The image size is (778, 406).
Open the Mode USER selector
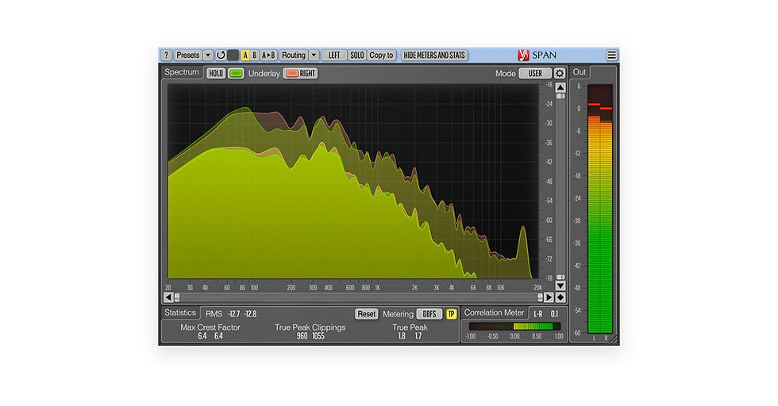tap(535, 74)
